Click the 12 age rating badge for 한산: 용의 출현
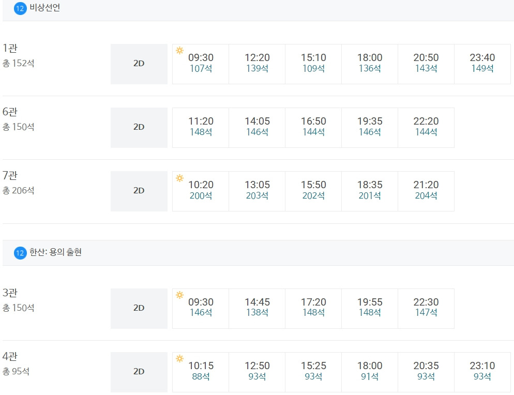 (20, 253)
